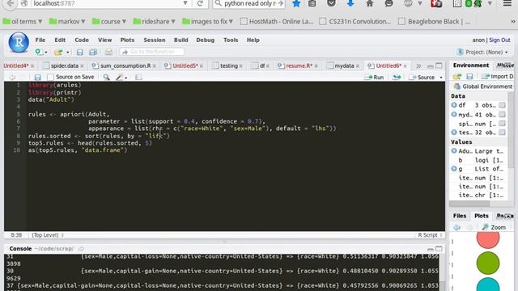The height and width of the screenshot is (291, 518).
Task: Open Source button dropdown arrow
Action: [x=441, y=78]
